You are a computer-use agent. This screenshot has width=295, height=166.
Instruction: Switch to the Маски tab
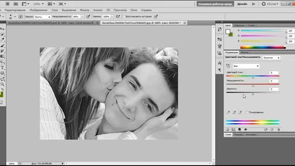[x=245, y=52]
